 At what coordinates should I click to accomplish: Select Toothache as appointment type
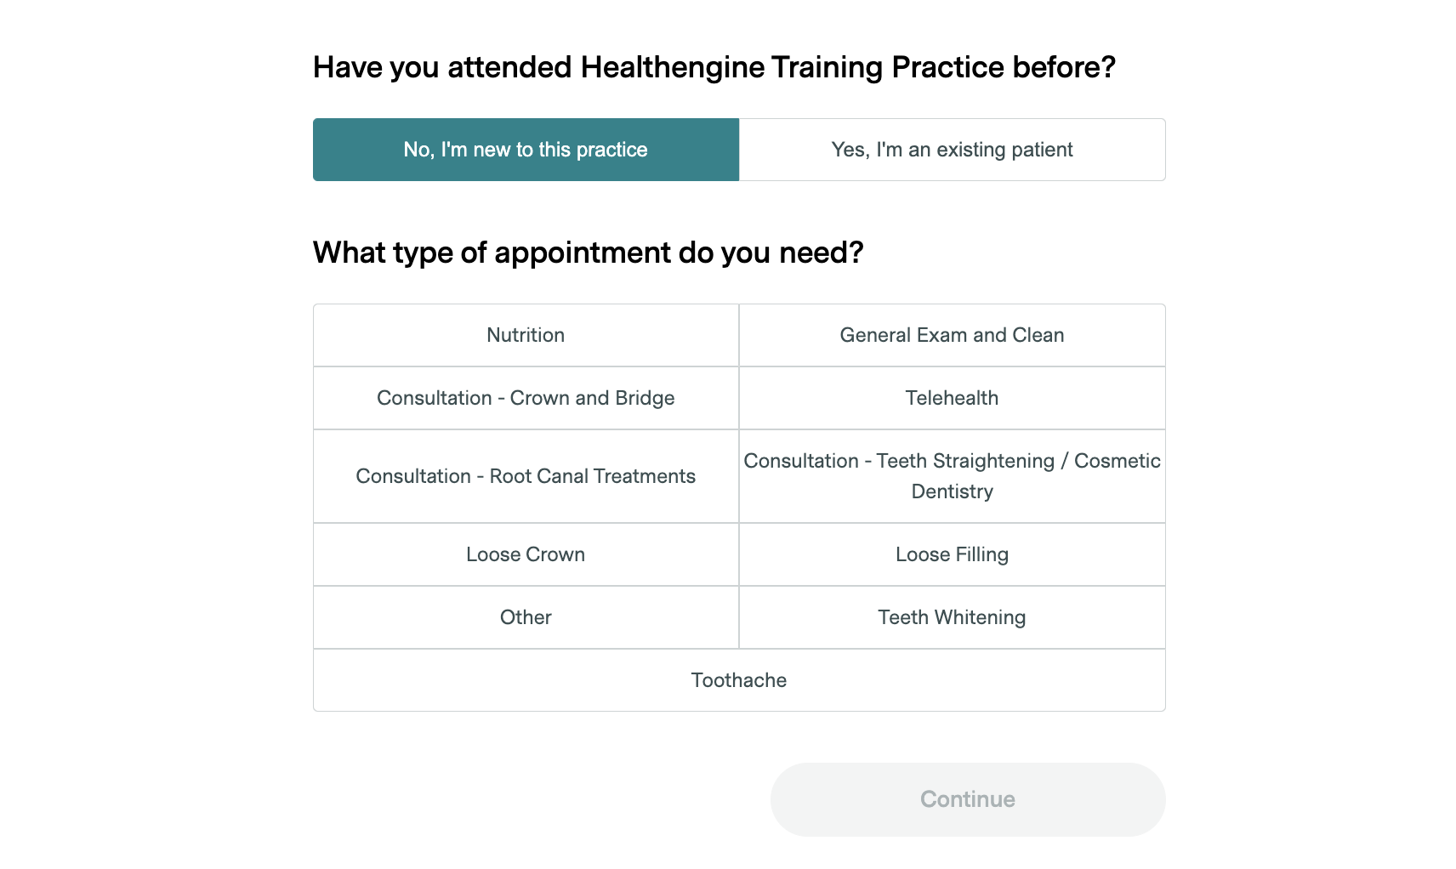pos(738,680)
